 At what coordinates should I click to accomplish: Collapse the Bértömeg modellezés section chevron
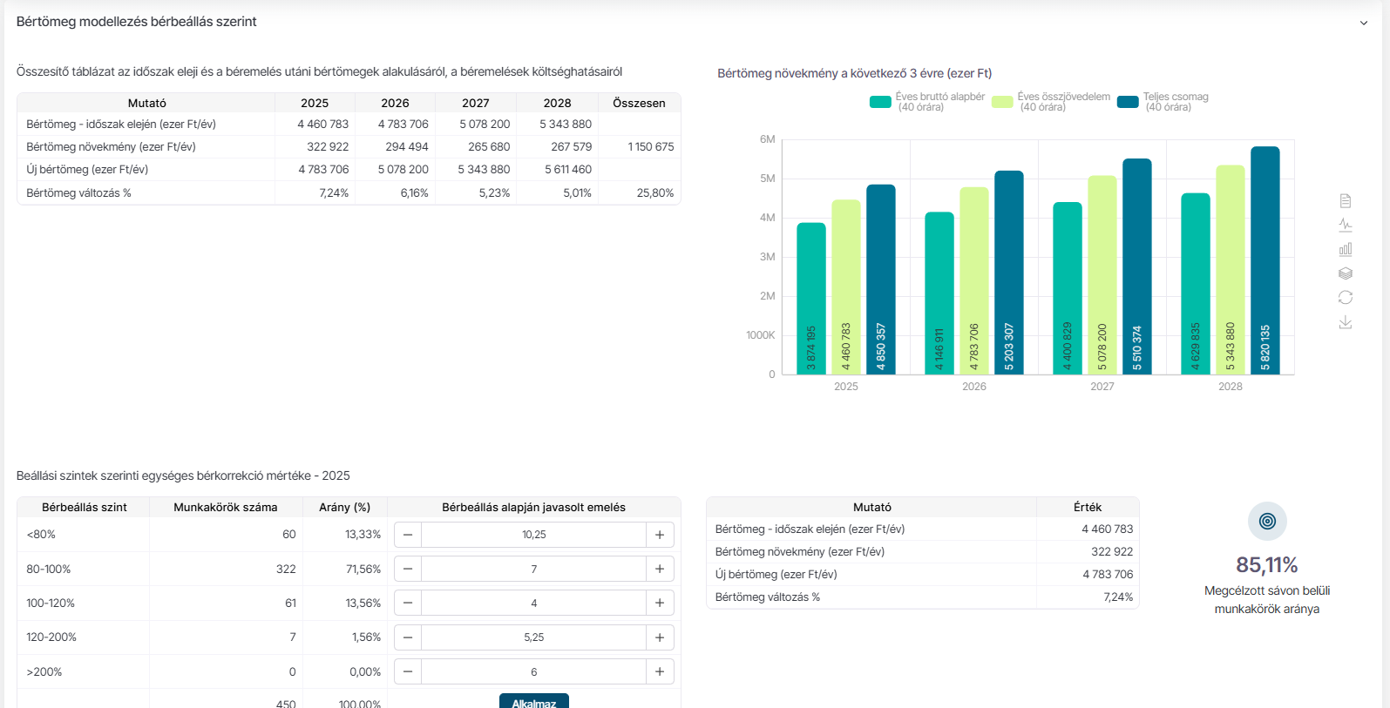[1364, 24]
